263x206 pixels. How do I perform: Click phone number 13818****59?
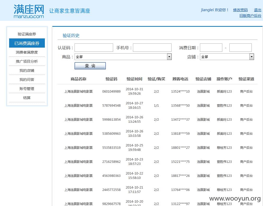[x=180, y=134]
